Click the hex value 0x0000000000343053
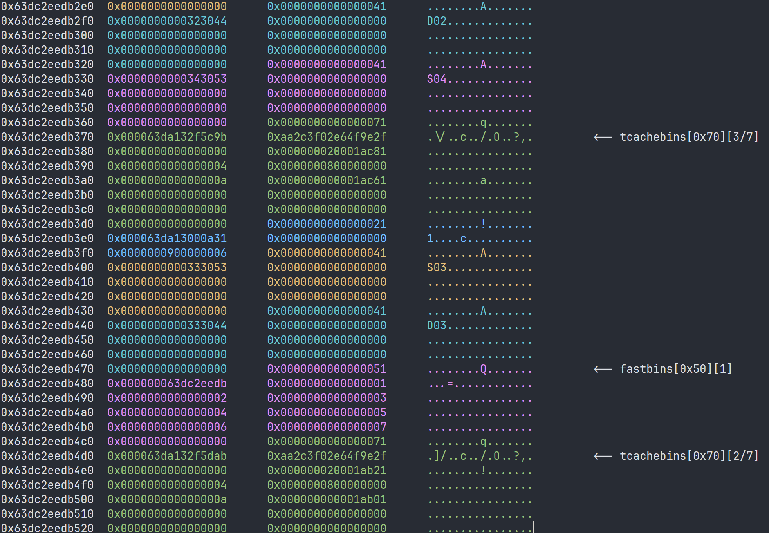 point(167,79)
